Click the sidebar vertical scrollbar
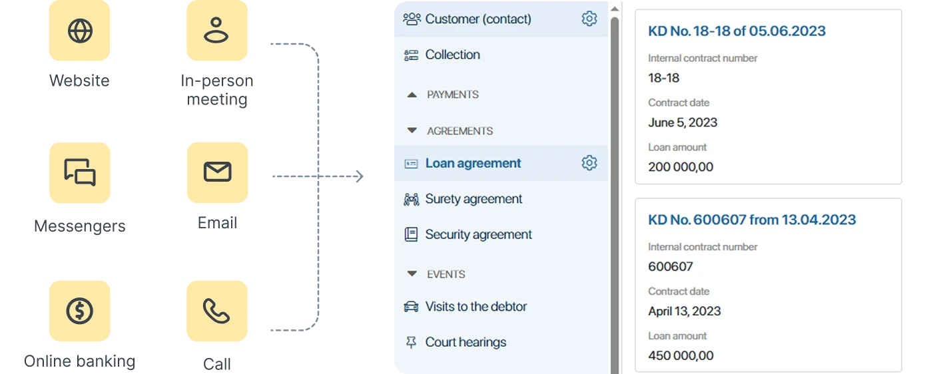Viewport: 943px width, 374px height. [615, 193]
